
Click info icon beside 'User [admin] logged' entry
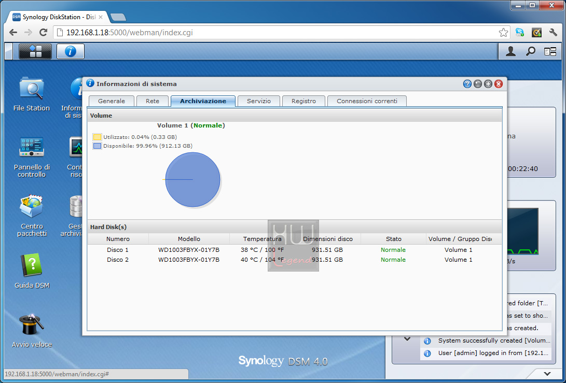coord(427,353)
